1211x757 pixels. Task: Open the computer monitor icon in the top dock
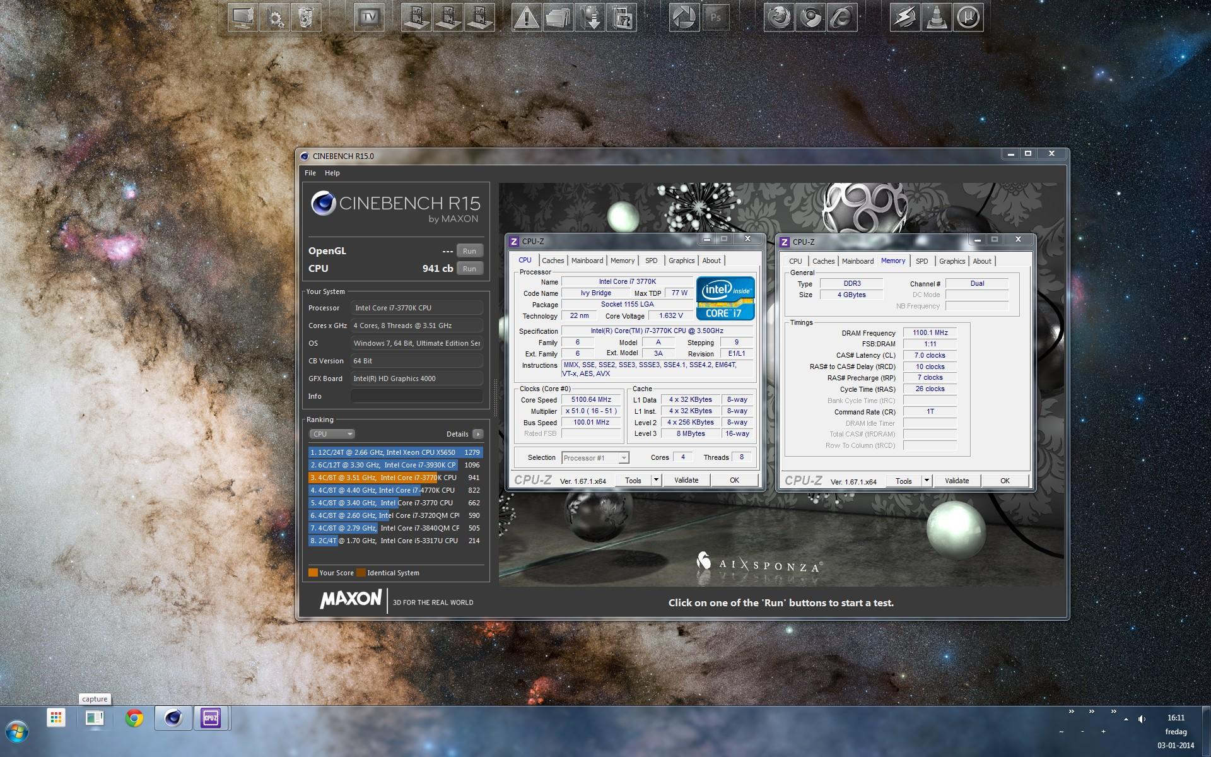[243, 17]
